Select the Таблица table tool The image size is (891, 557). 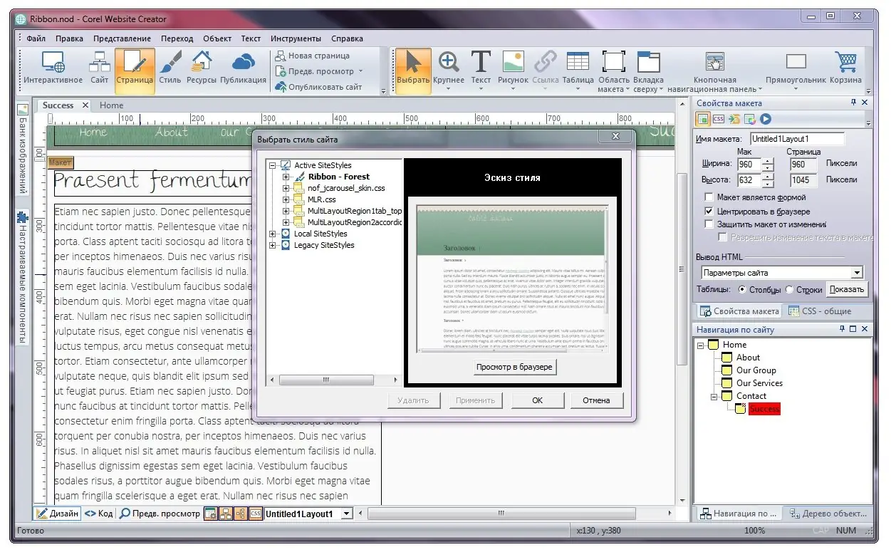(x=578, y=69)
